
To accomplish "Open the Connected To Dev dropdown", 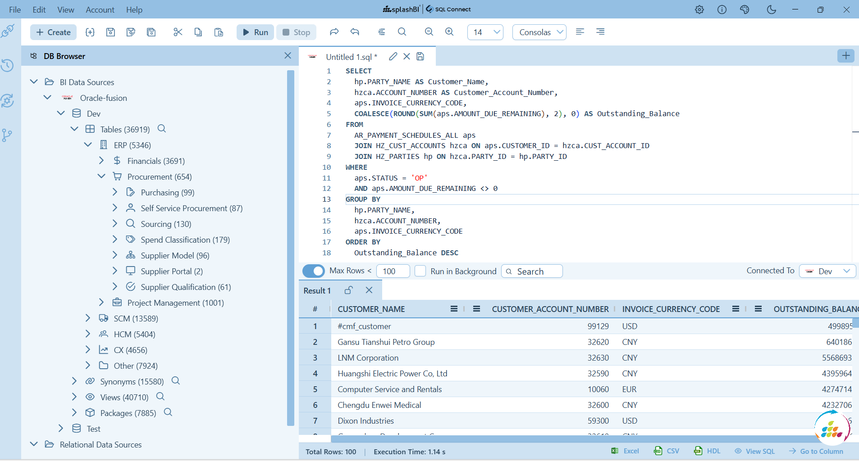I will tap(827, 271).
